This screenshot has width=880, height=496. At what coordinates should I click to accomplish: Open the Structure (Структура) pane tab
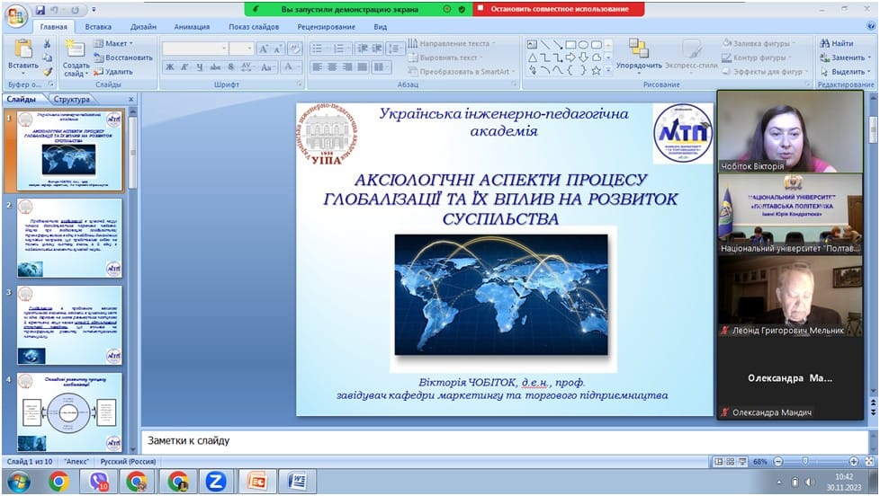click(71, 100)
